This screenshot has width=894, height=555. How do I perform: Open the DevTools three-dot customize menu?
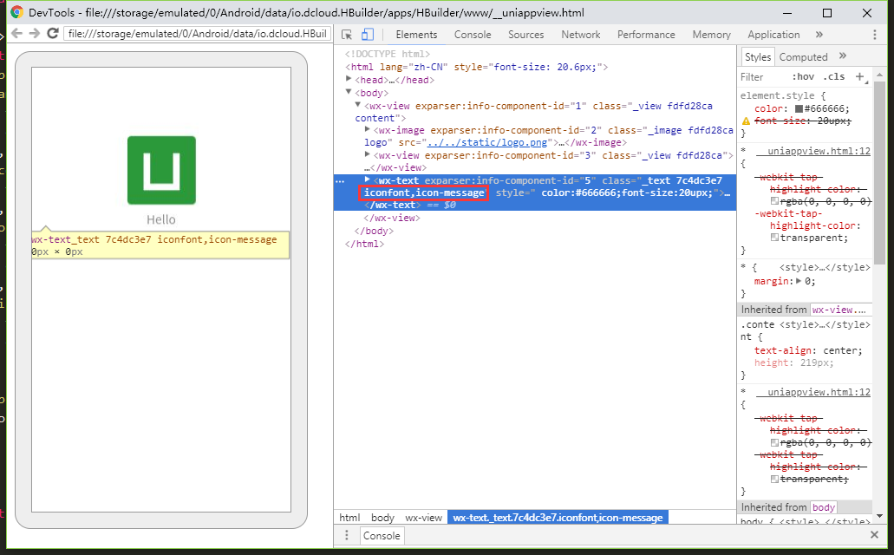[x=875, y=35]
